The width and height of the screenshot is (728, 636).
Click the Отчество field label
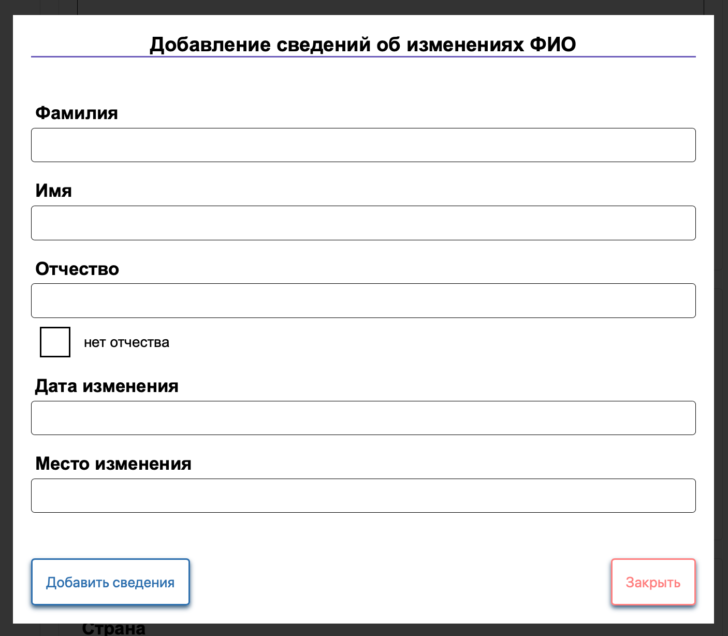pyautogui.click(x=77, y=269)
